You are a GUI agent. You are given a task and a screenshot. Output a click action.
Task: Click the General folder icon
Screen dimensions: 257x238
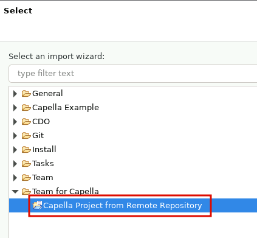click(26, 94)
